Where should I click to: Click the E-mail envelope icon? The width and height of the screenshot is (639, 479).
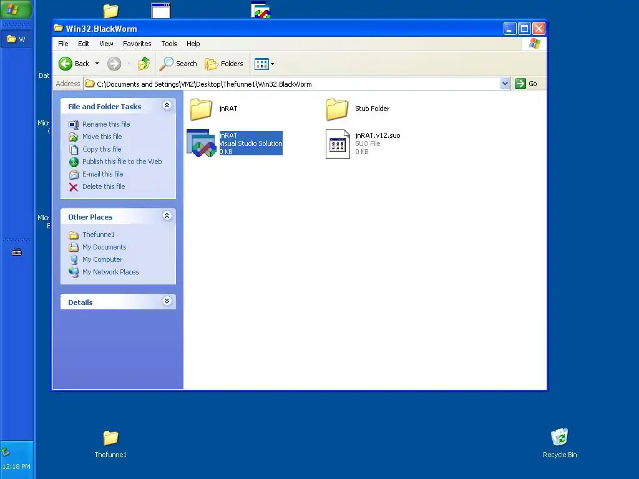pos(74,175)
